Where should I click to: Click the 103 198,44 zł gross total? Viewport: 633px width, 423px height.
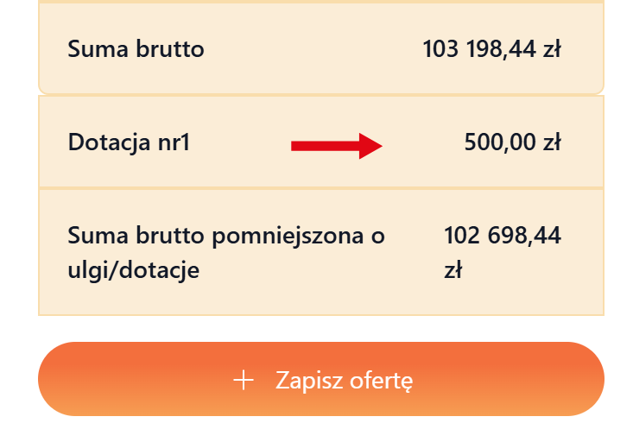tap(492, 49)
